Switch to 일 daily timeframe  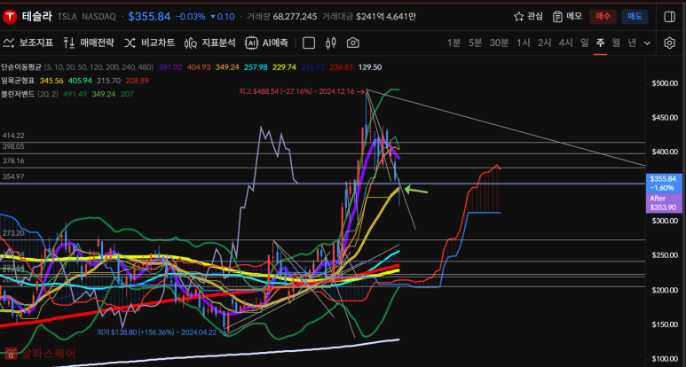click(x=584, y=43)
